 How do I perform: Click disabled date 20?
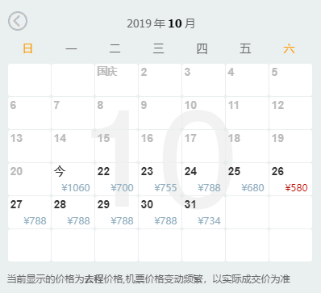(x=29, y=179)
